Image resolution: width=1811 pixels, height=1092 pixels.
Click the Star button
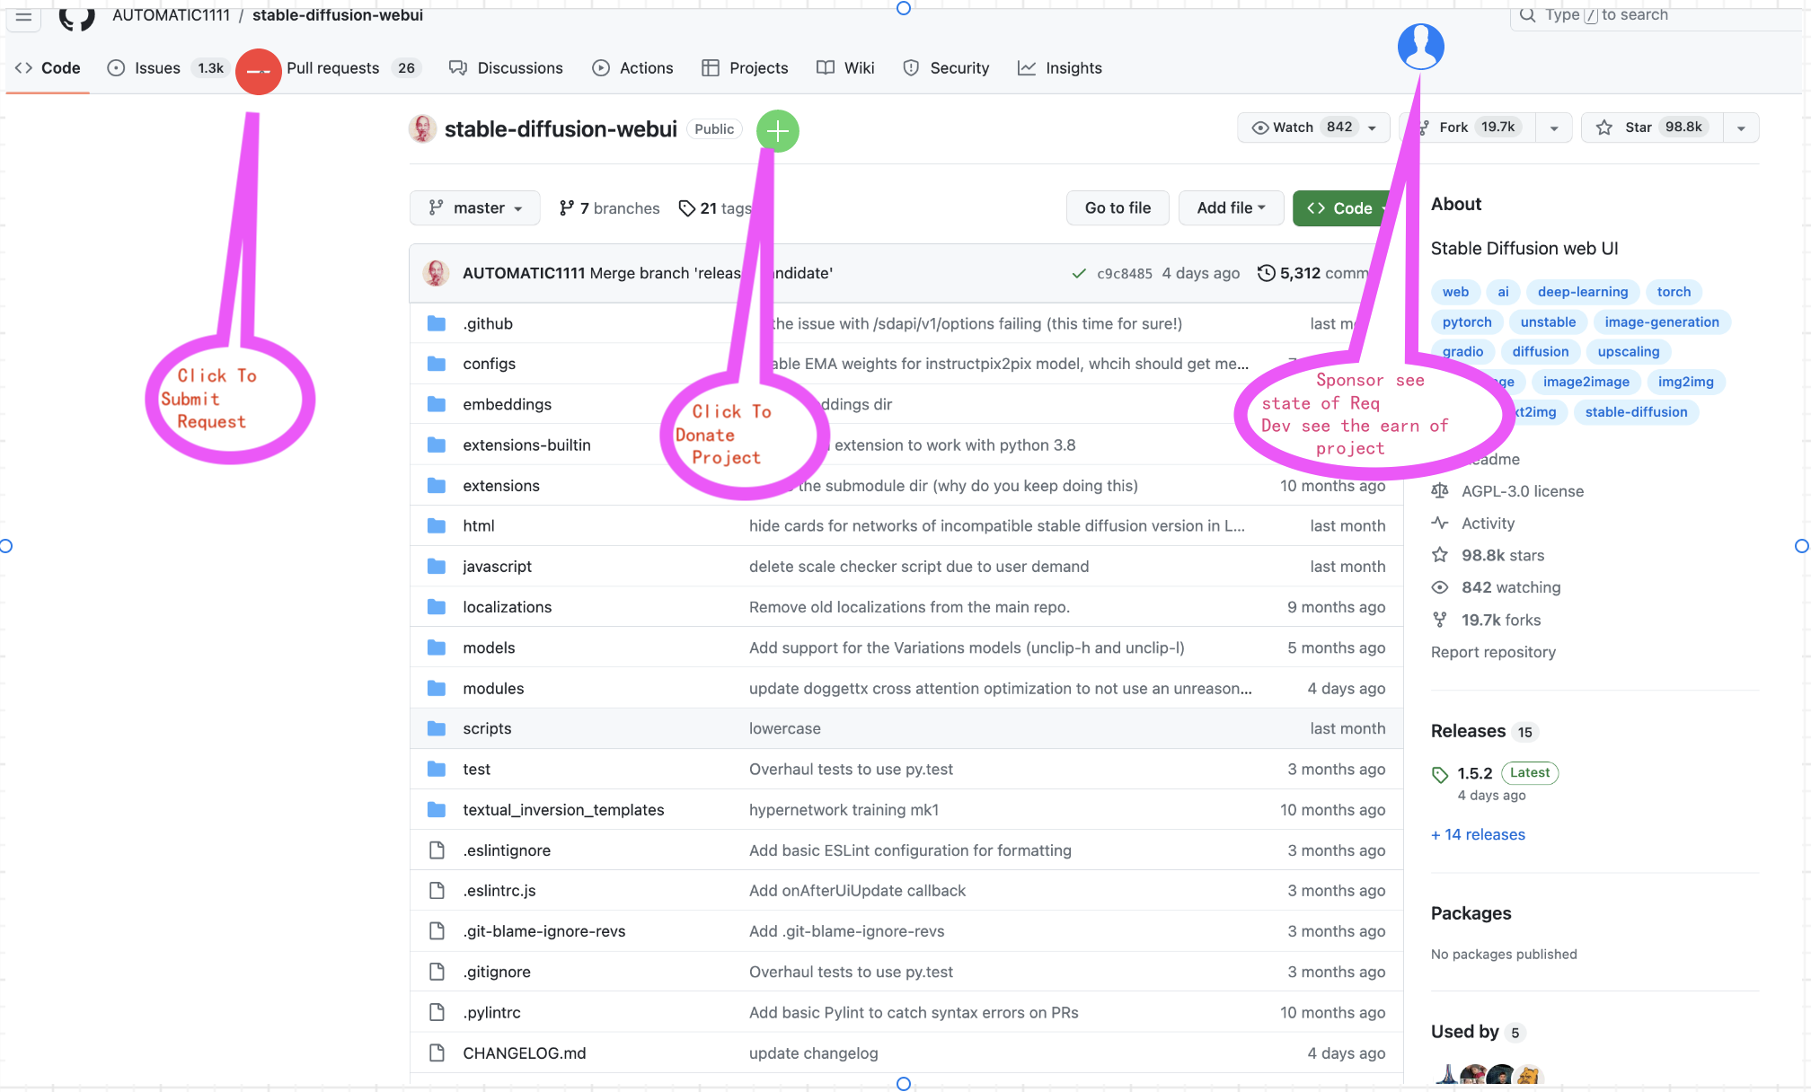(x=1652, y=128)
